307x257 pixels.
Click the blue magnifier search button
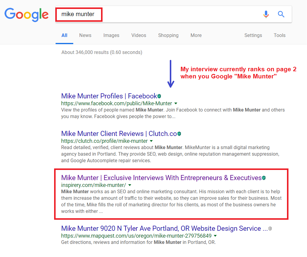click(281, 14)
